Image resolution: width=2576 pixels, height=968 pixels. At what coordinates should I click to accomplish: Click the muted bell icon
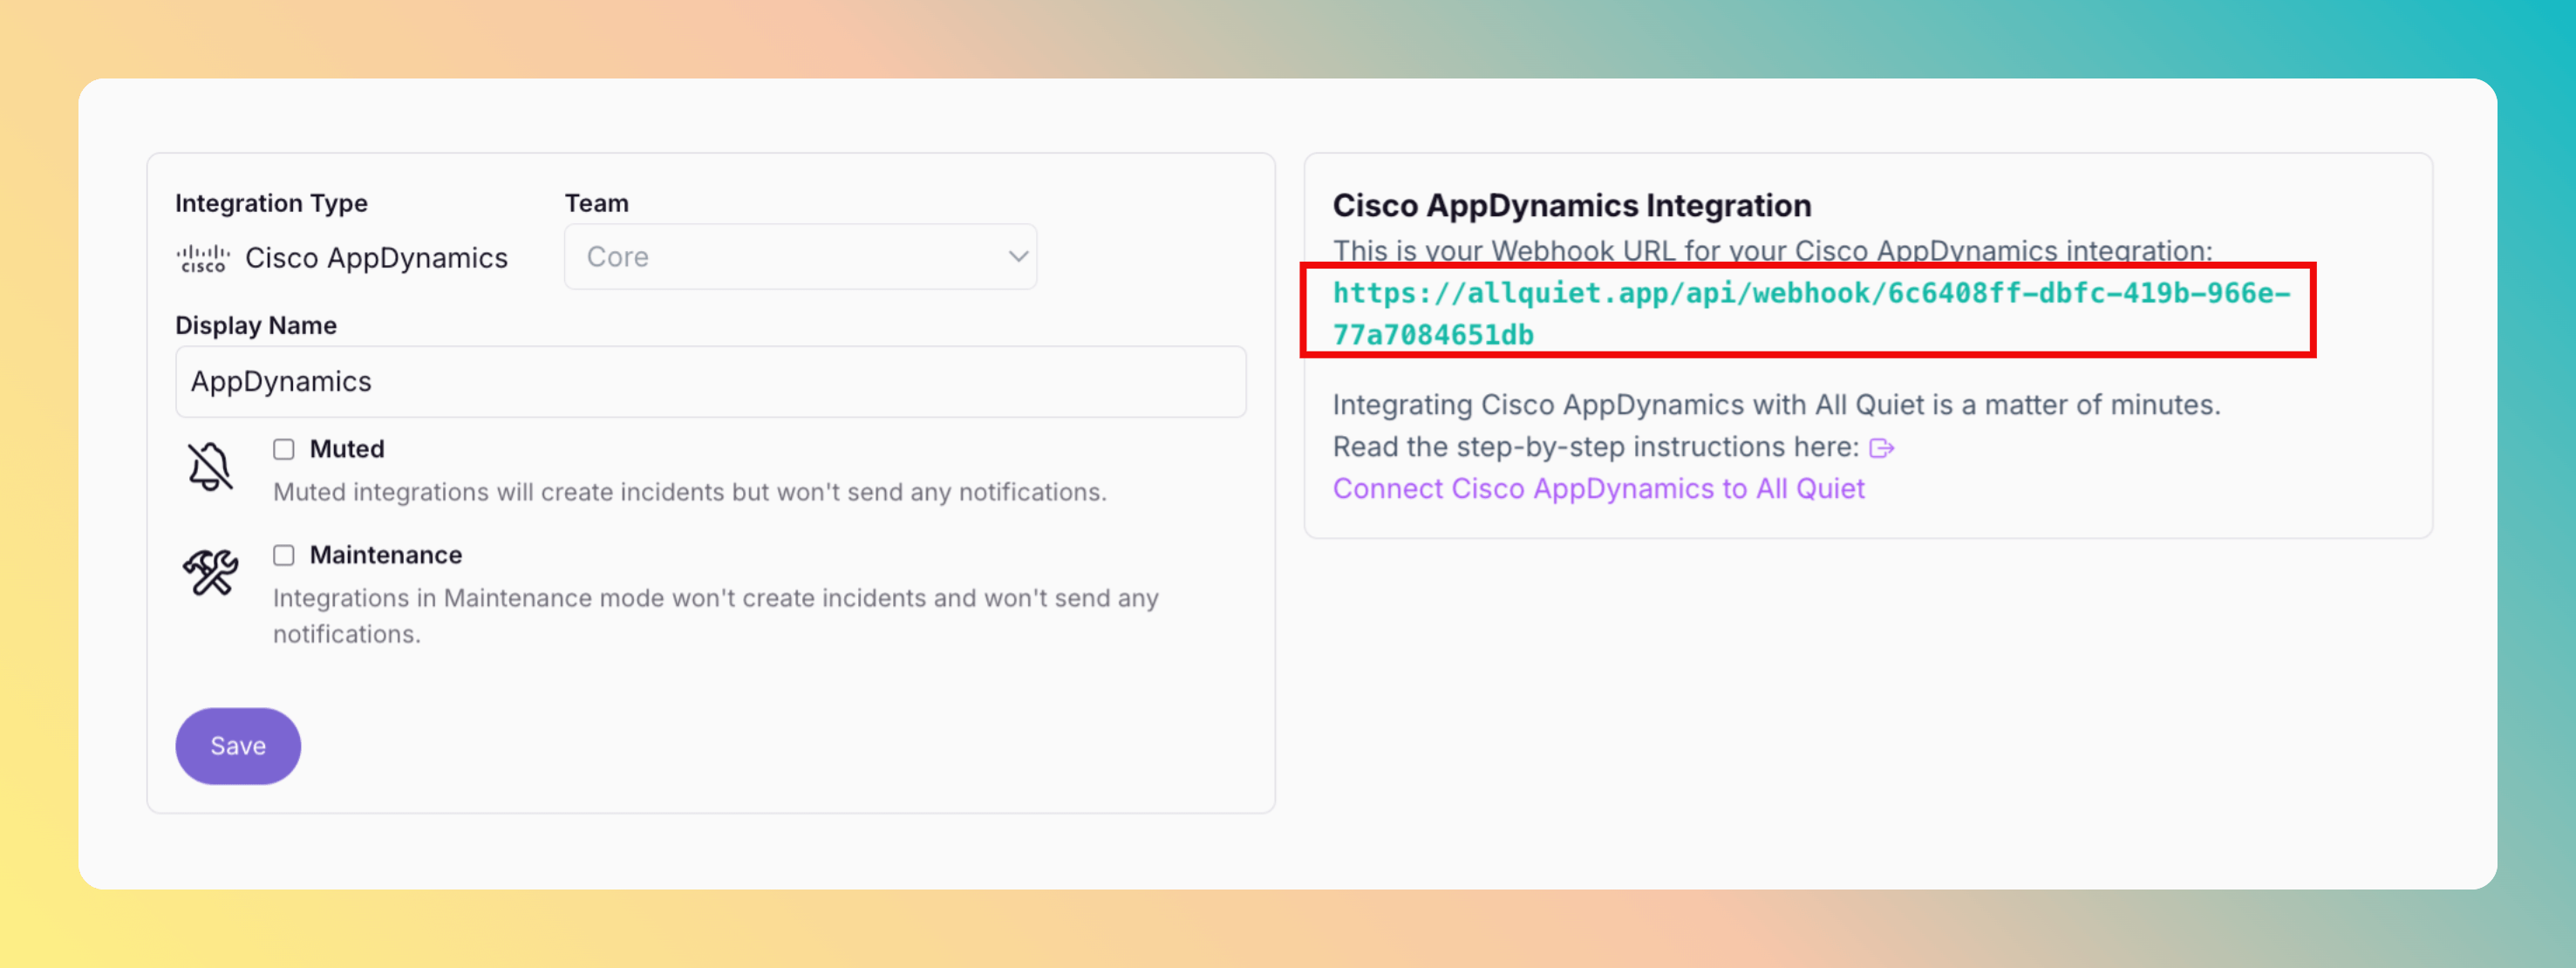click(x=210, y=467)
